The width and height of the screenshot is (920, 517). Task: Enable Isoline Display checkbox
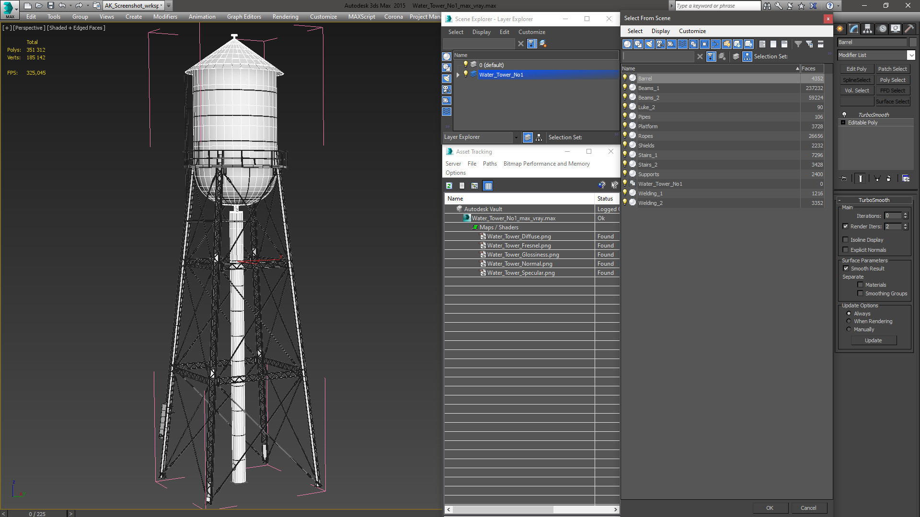click(845, 240)
